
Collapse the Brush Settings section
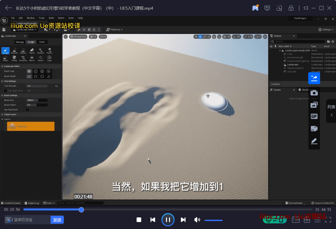click(11, 95)
